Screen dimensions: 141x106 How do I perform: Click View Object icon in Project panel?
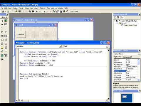coord(118,17)
